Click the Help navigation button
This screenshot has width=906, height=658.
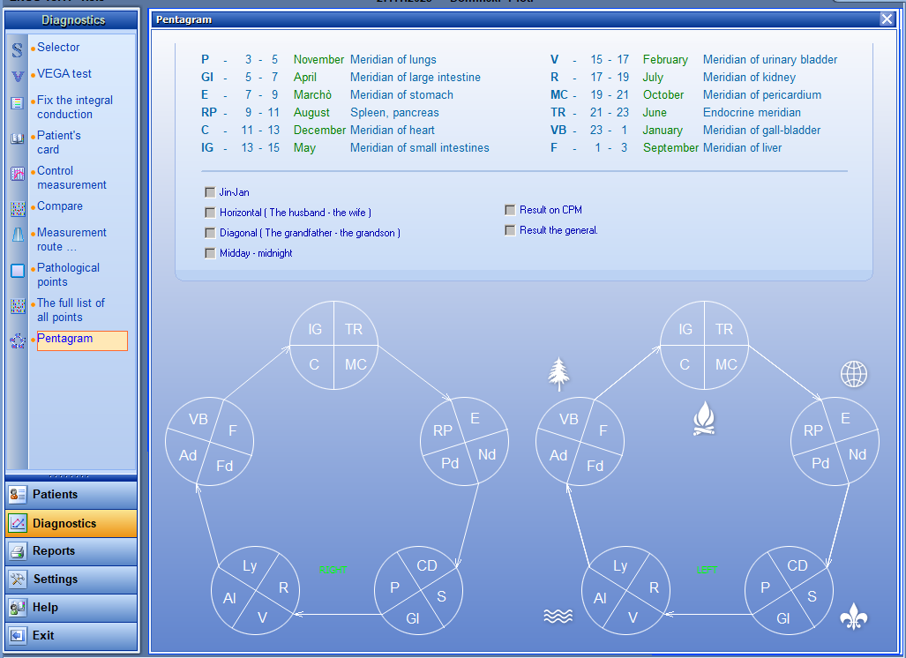click(x=71, y=607)
